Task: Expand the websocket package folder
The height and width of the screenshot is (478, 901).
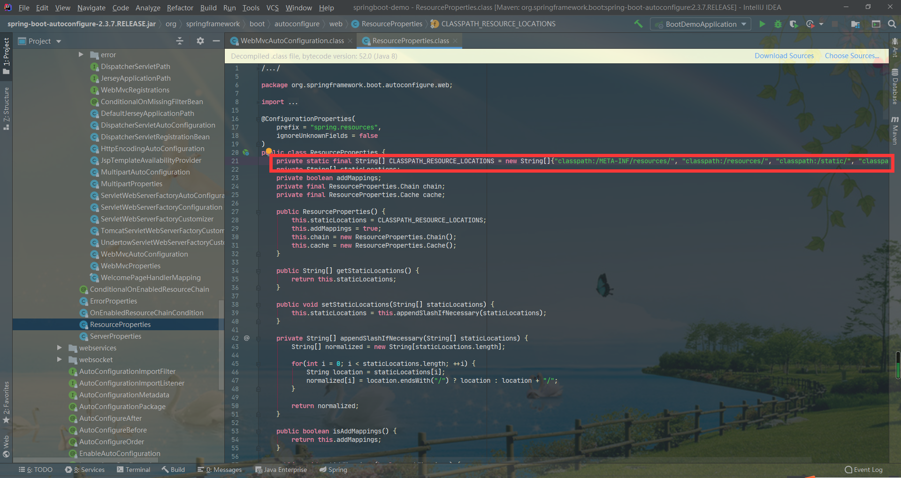Action: click(x=59, y=359)
